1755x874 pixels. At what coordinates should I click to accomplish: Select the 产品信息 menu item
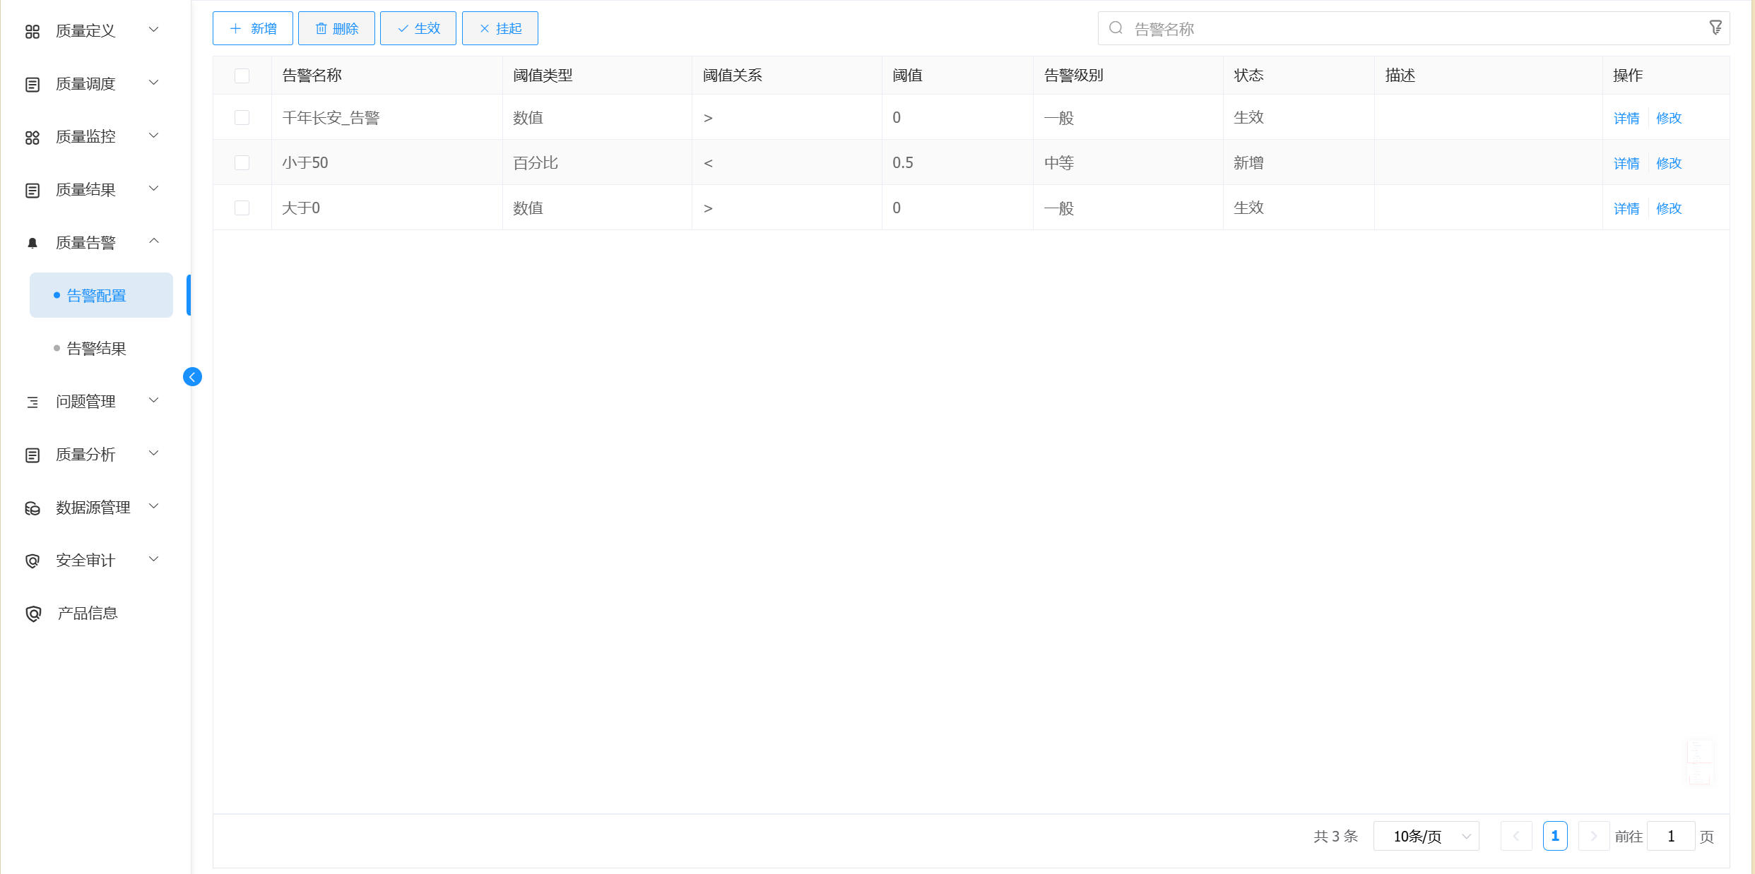(x=87, y=613)
